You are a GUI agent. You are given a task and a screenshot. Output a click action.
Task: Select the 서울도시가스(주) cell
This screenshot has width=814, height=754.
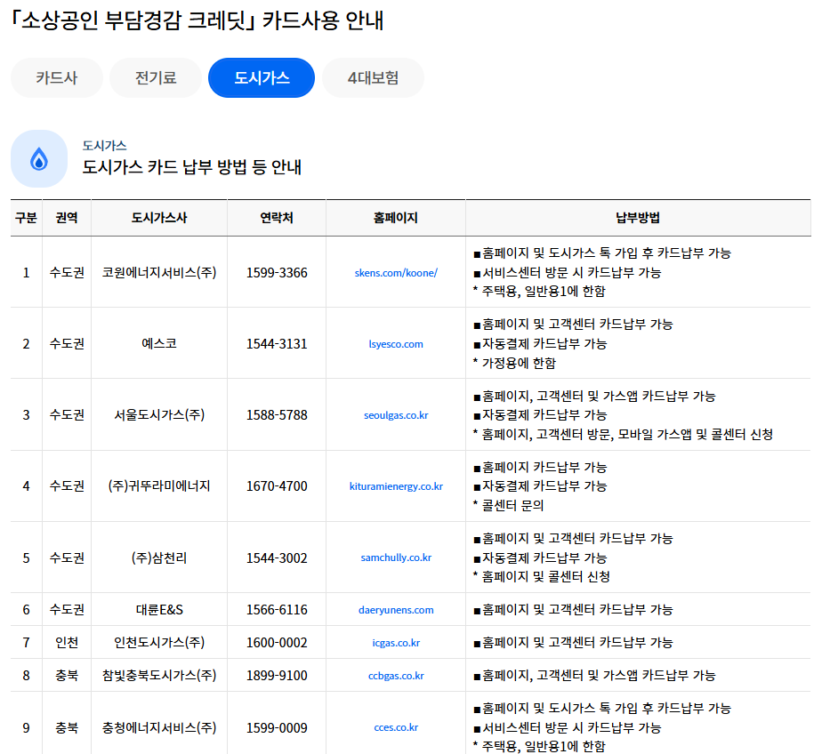point(159,414)
